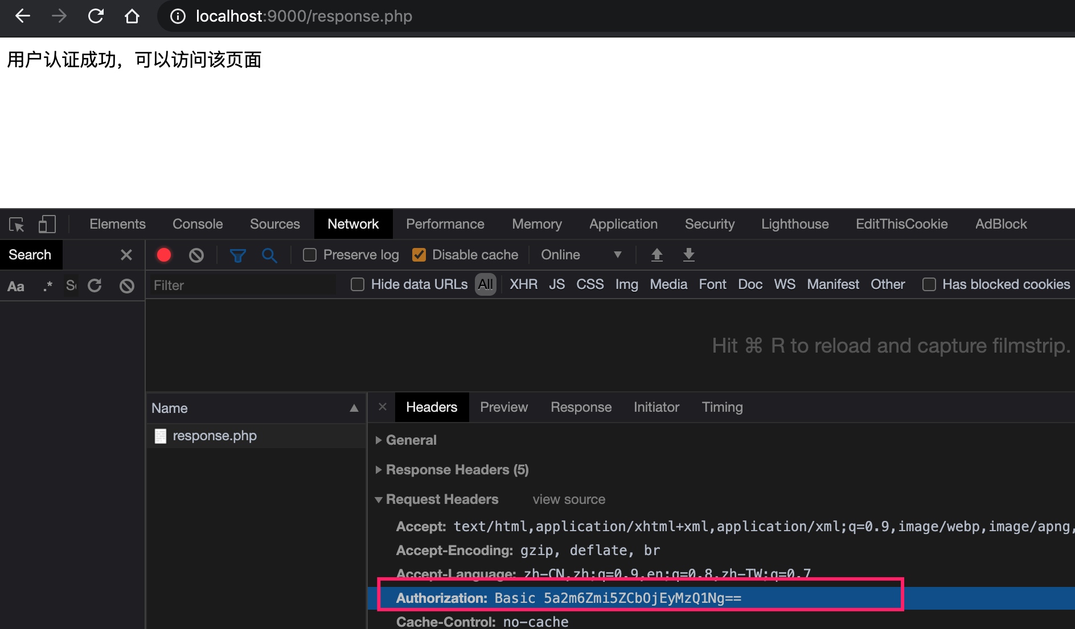1075x629 pixels.
Task: Click the network search magnifier icon
Action: coord(269,255)
